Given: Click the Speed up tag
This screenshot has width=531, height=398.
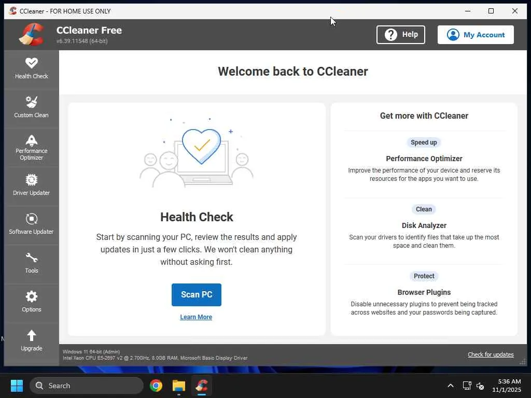Looking at the screenshot, I should [424, 143].
